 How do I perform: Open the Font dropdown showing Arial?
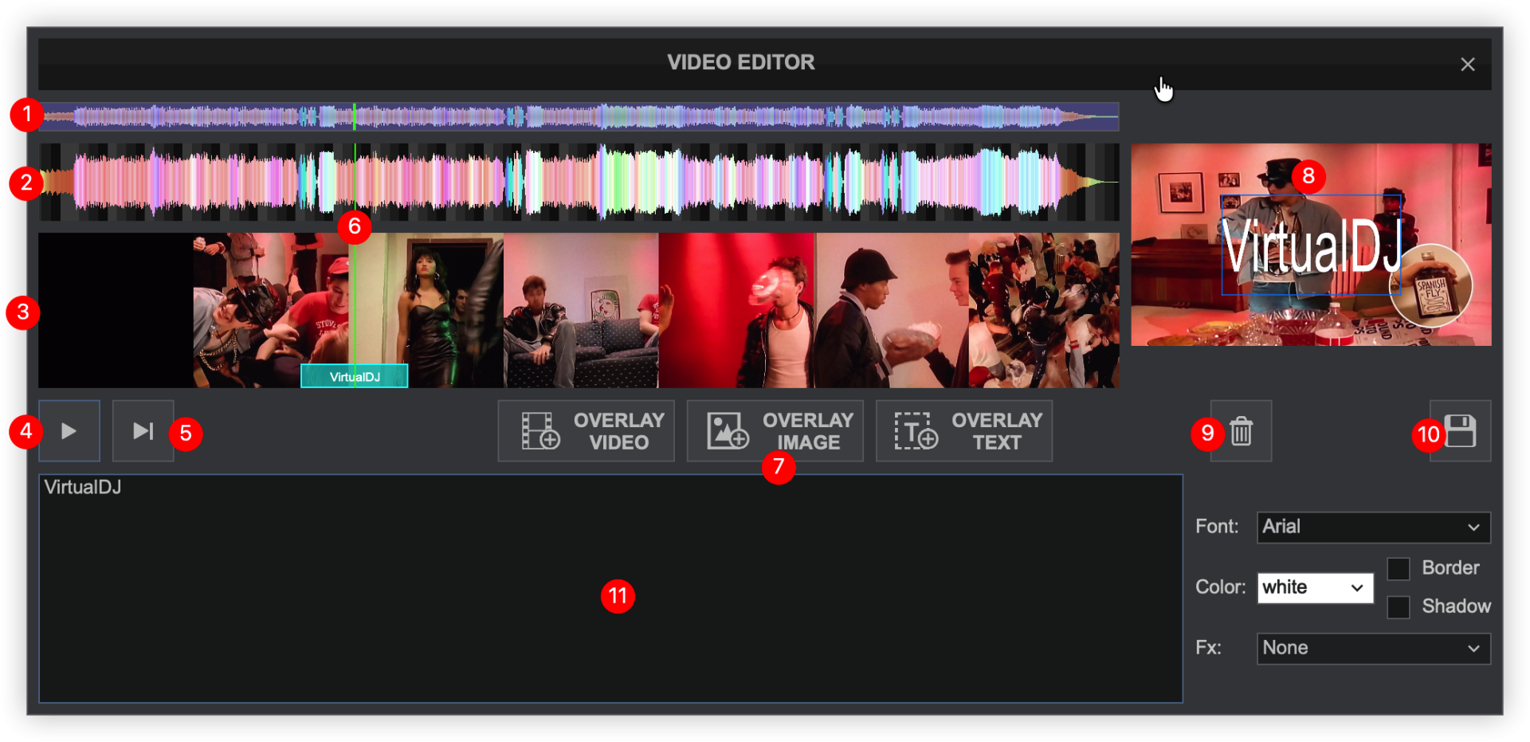tap(1373, 528)
